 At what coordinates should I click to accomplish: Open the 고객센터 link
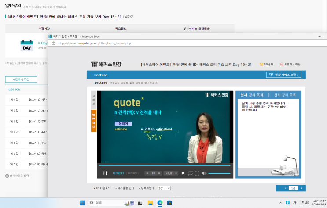point(266,64)
